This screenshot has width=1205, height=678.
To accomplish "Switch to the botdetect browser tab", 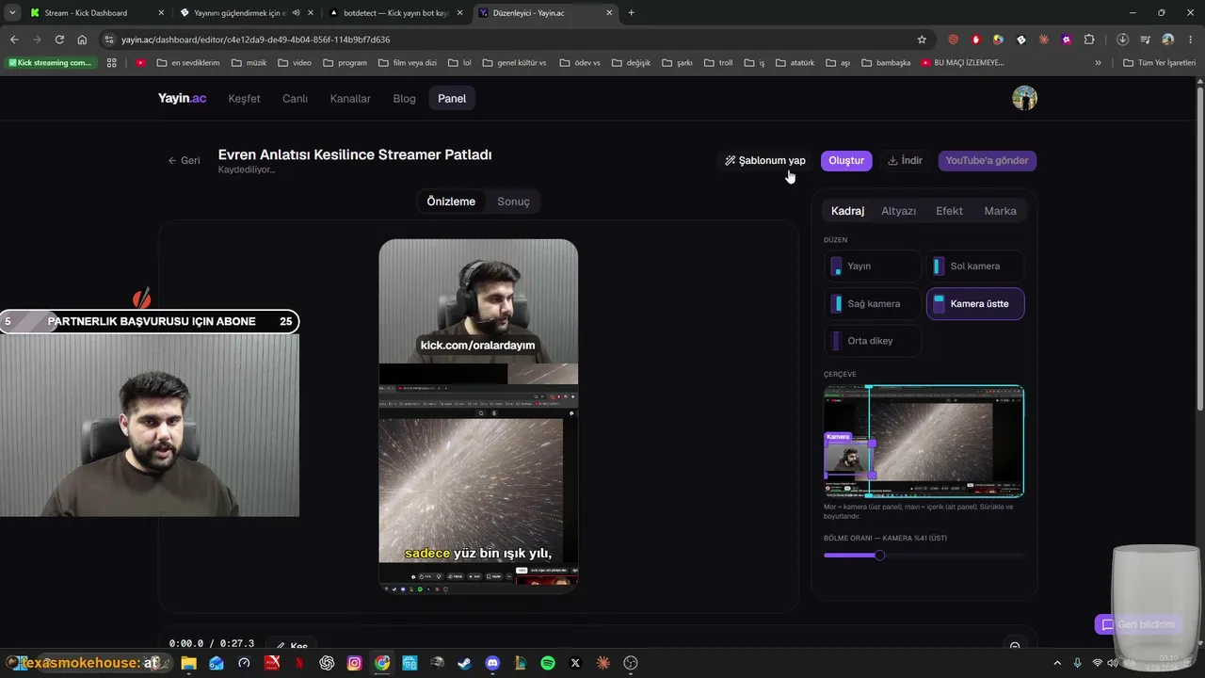I will [x=396, y=13].
